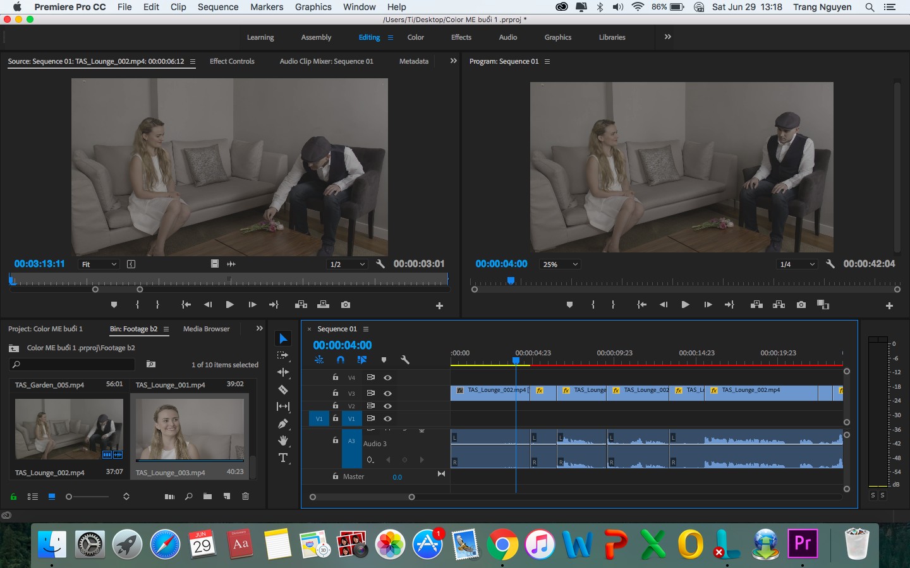Switch to the Color workspace tab
Image resolution: width=910 pixels, height=568 pixels.
click(x=416, y=37)
